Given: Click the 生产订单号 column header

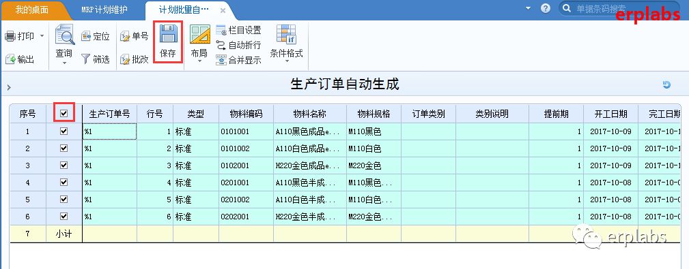Looking at the screenshot, I should pos(109,114).
